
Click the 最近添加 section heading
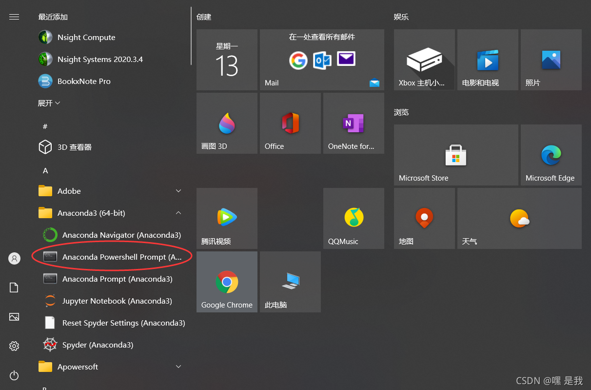pyautogui.click(x=53, y=17)
